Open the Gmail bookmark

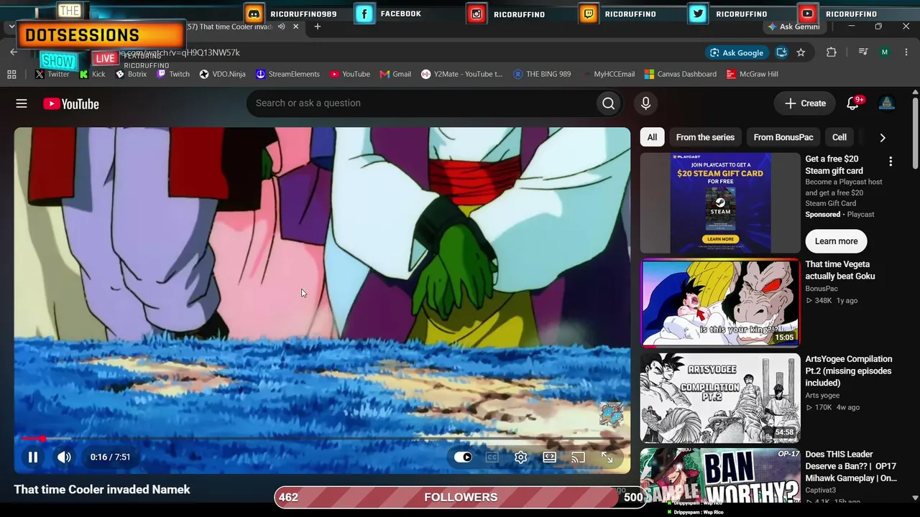pos(395,74)
